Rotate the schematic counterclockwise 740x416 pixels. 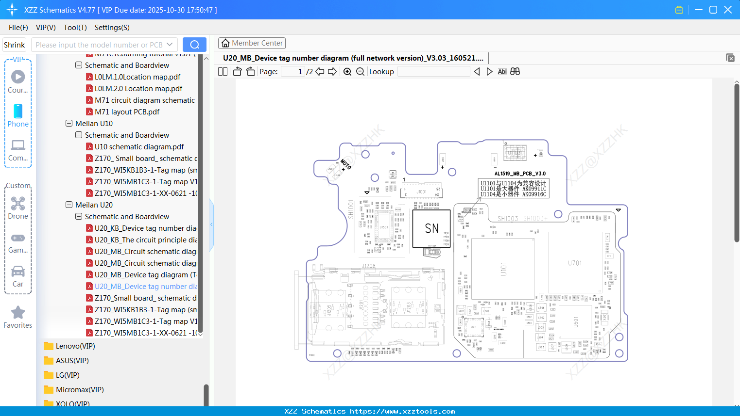237,71
